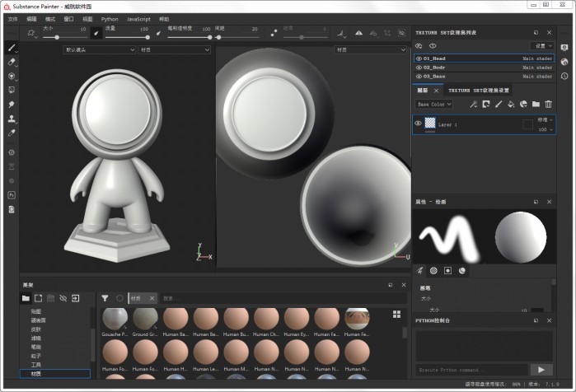This screenshot has height=392, width=576.
Task: Open Layer 1 opacity 100 dropdown
Action: pyautogui.click(x=546, y=129)
